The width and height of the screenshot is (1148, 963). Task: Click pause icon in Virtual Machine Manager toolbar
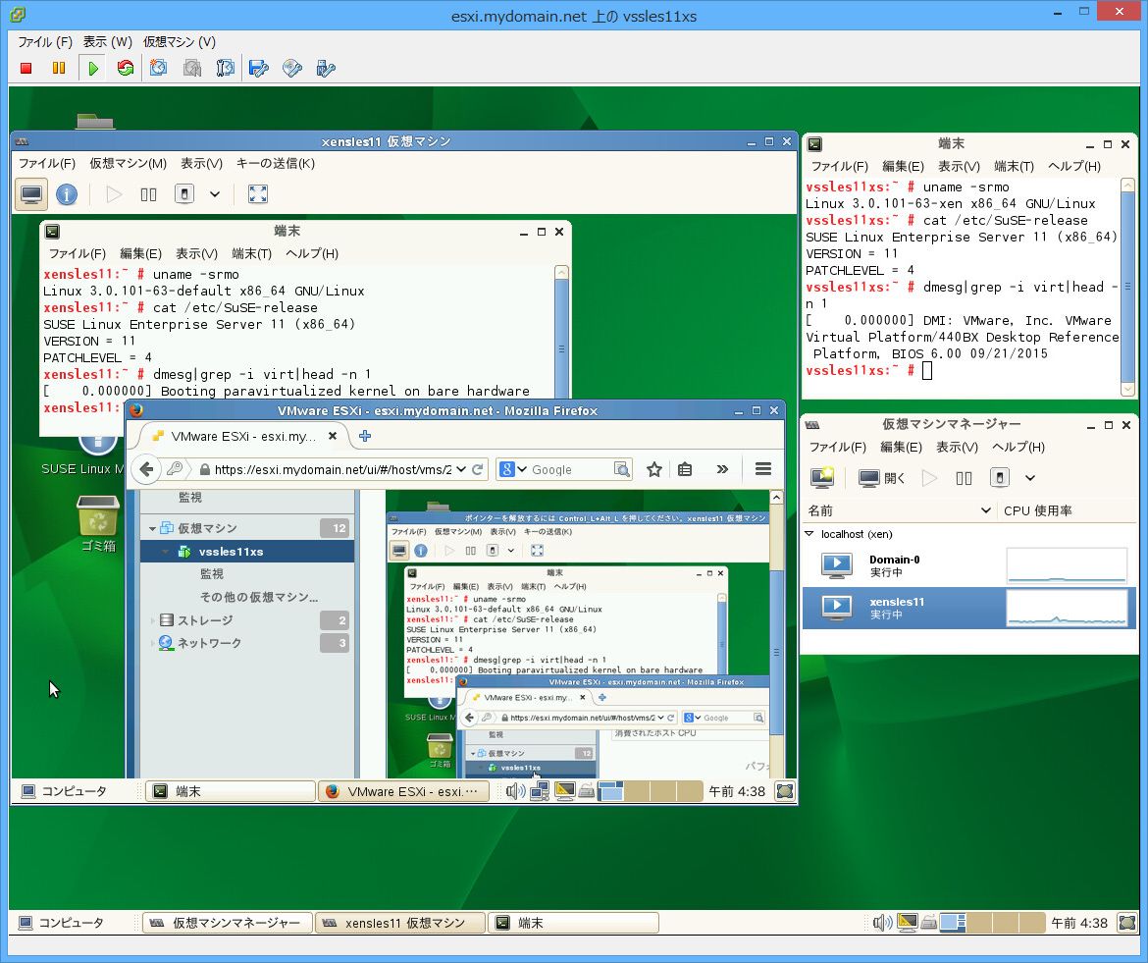965,478
